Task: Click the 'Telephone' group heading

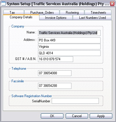Action: point(19,69)
